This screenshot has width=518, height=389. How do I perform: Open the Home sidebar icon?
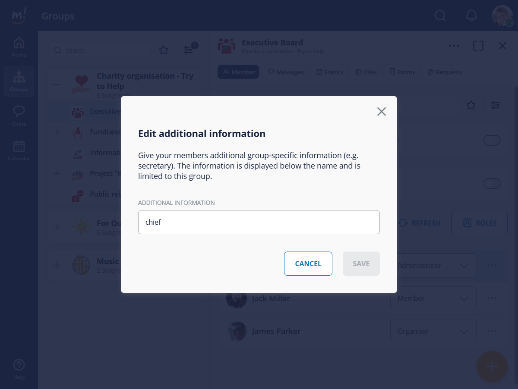tap(19, 48)
